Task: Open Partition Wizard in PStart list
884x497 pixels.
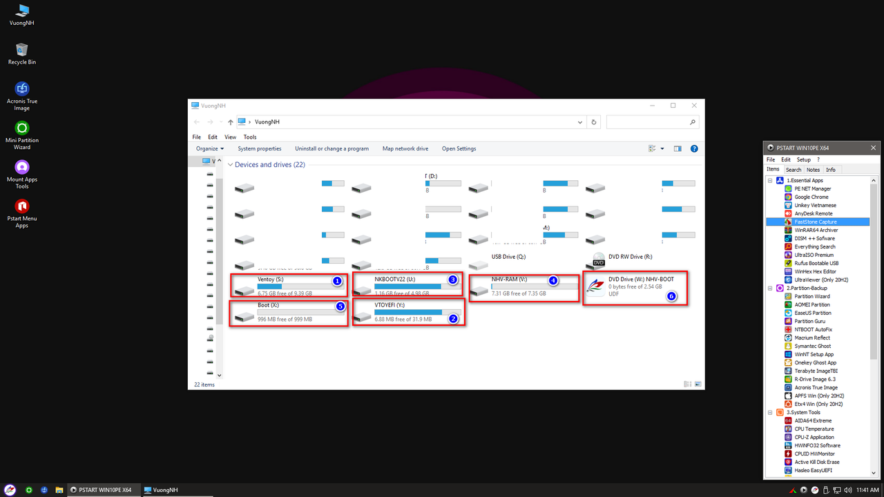Action: pos(811,296)
